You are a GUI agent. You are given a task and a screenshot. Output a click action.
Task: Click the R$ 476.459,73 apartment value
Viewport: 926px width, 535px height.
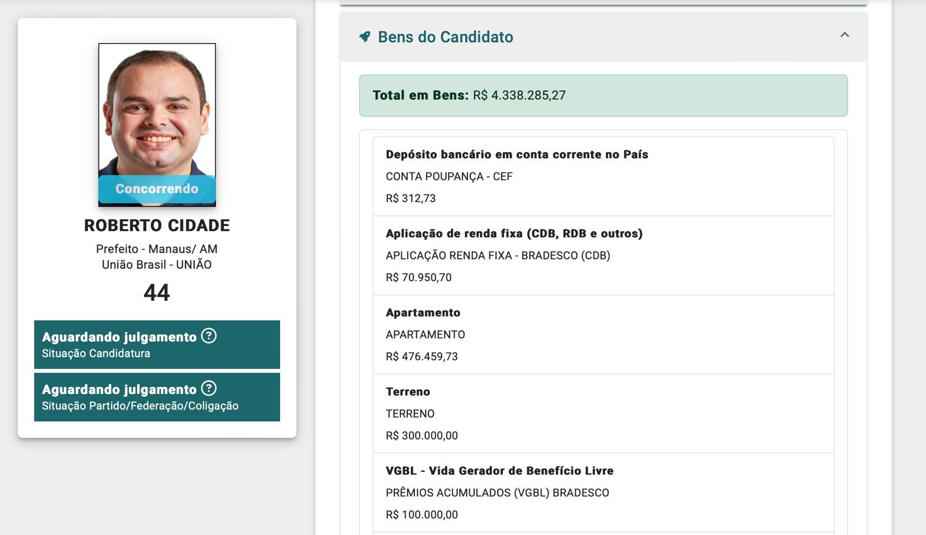[x=422, y=356]
